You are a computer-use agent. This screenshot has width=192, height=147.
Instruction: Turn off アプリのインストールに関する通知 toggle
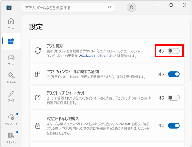(x=174, y=74)
